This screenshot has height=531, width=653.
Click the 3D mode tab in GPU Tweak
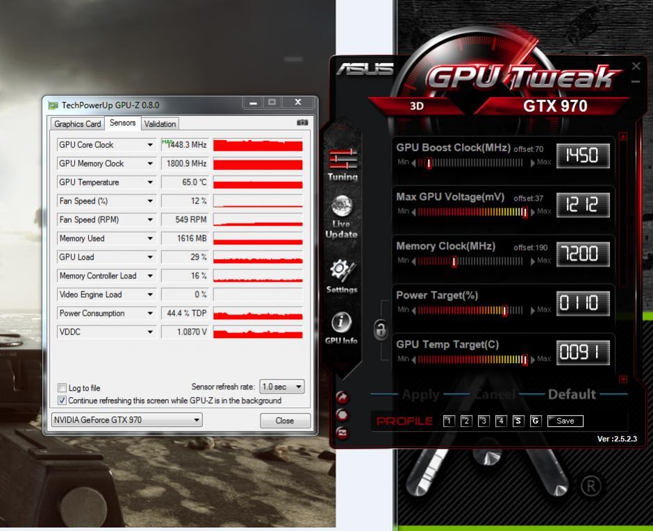416,106
